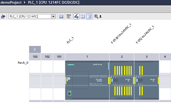Viewport: 171px width, 106px height.
Task: Toggle the protected areas eye view button
Action: point(76,16)
